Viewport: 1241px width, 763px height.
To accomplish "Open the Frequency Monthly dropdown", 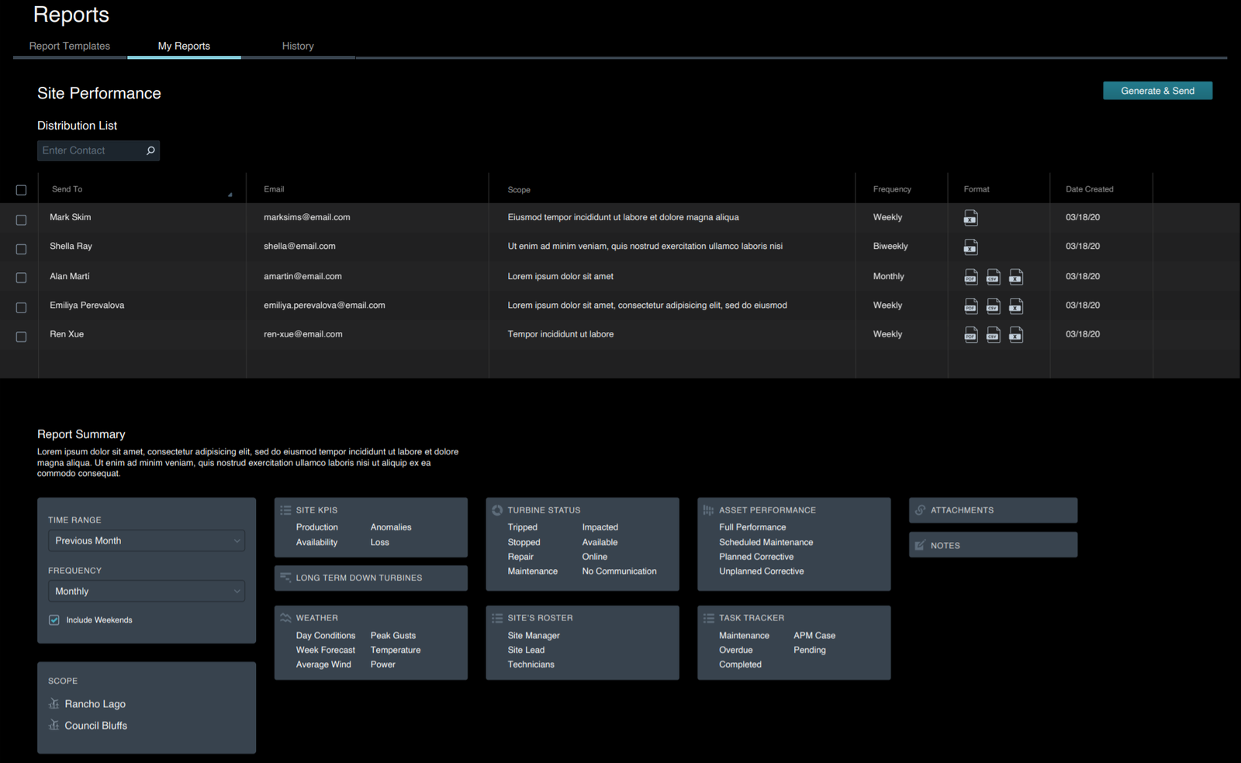I will point(147,591).
